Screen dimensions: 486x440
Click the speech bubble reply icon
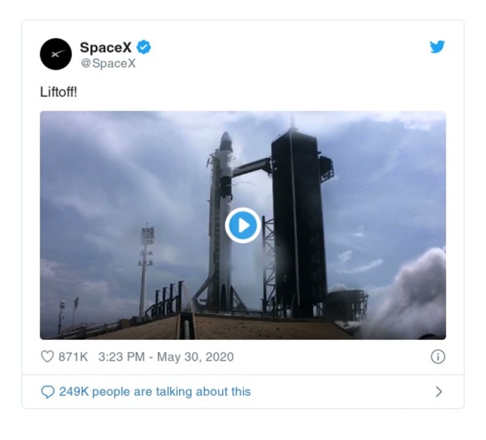[47, 392]
